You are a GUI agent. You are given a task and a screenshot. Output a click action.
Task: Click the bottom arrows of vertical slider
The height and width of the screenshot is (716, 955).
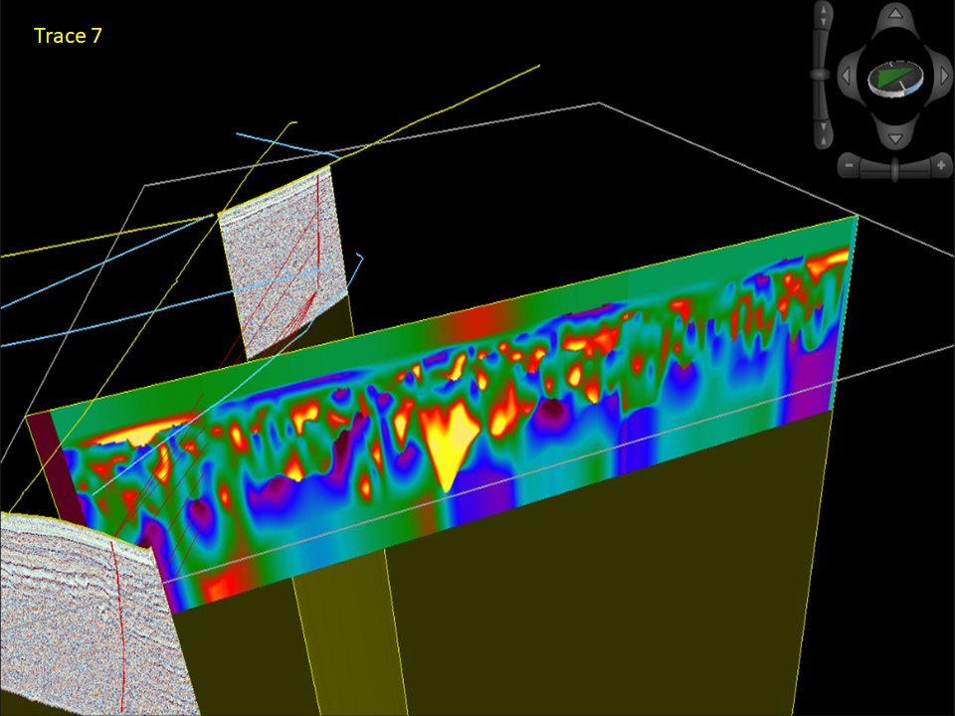click(823, 134)
